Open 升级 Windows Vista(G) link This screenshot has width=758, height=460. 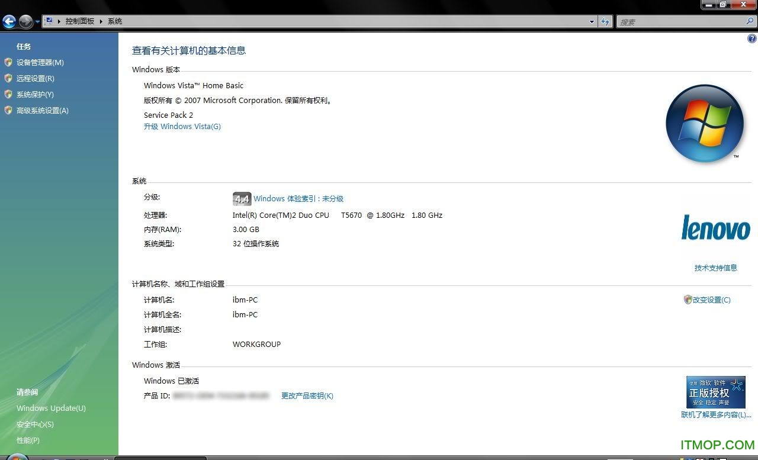pos(182,126)
